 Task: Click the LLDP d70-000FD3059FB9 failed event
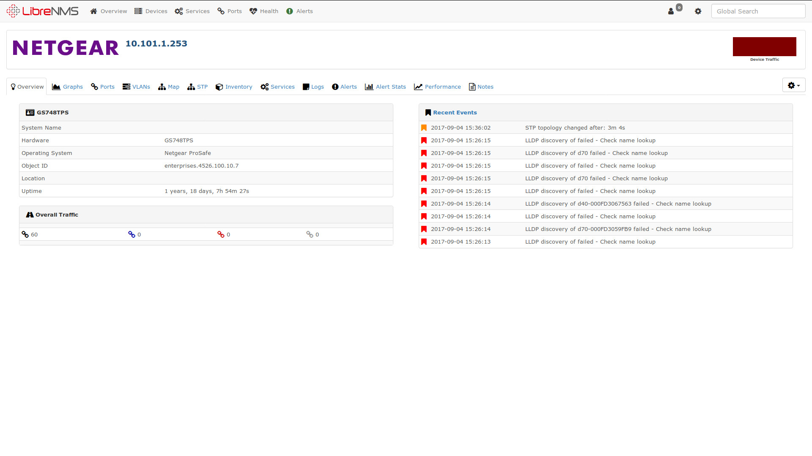point(618,229)
